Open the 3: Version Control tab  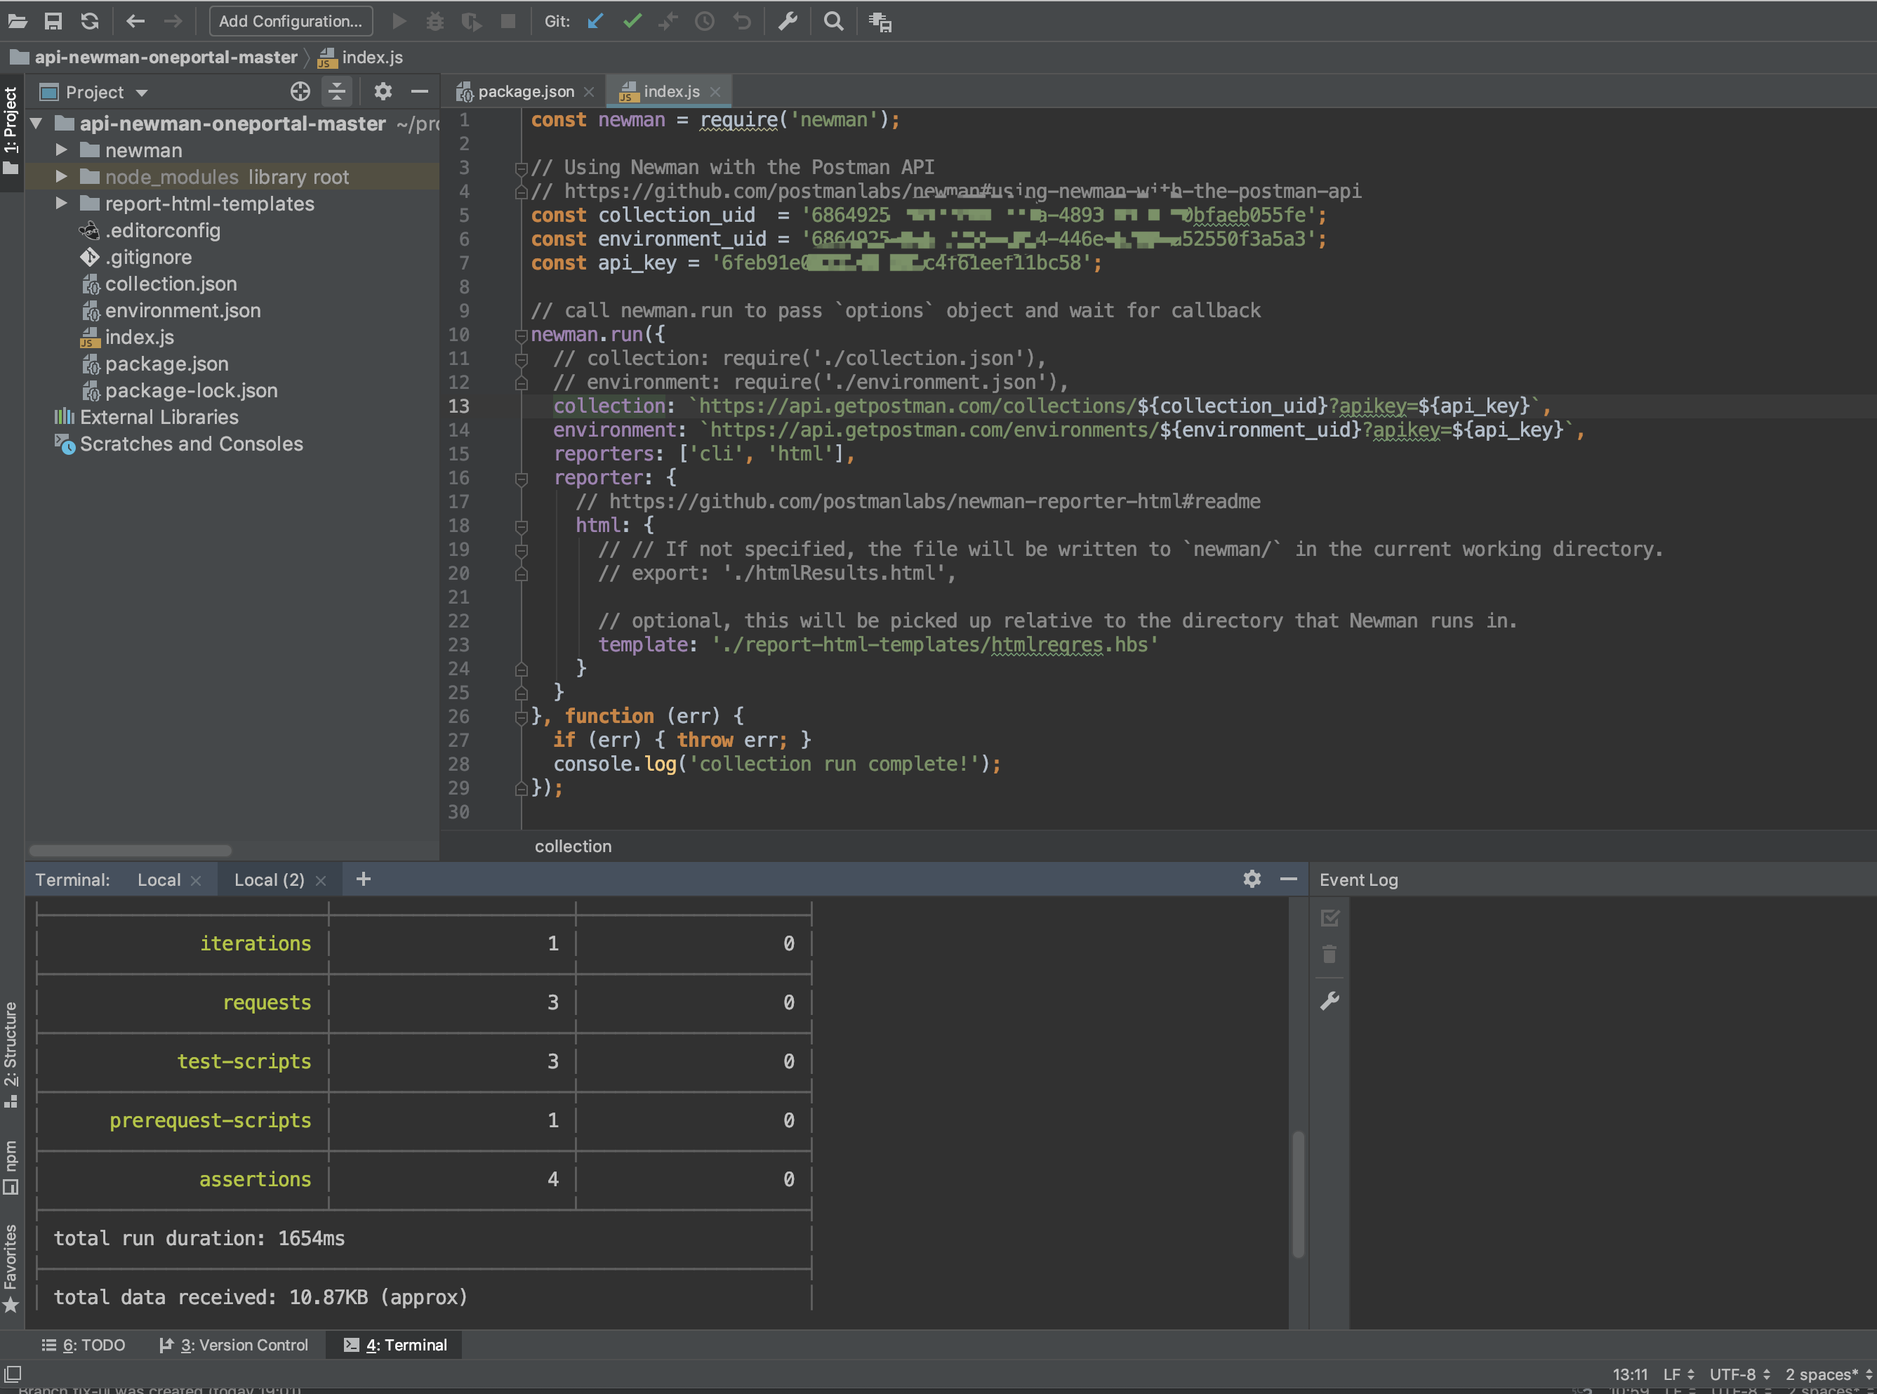[234, 1345]
